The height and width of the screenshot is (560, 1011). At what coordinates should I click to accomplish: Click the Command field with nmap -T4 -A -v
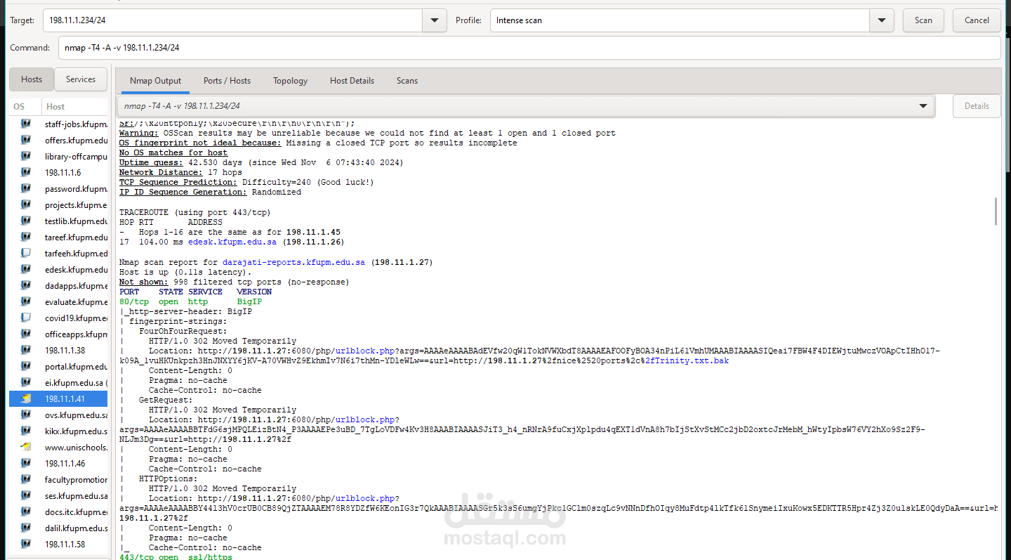pos(529,48)
